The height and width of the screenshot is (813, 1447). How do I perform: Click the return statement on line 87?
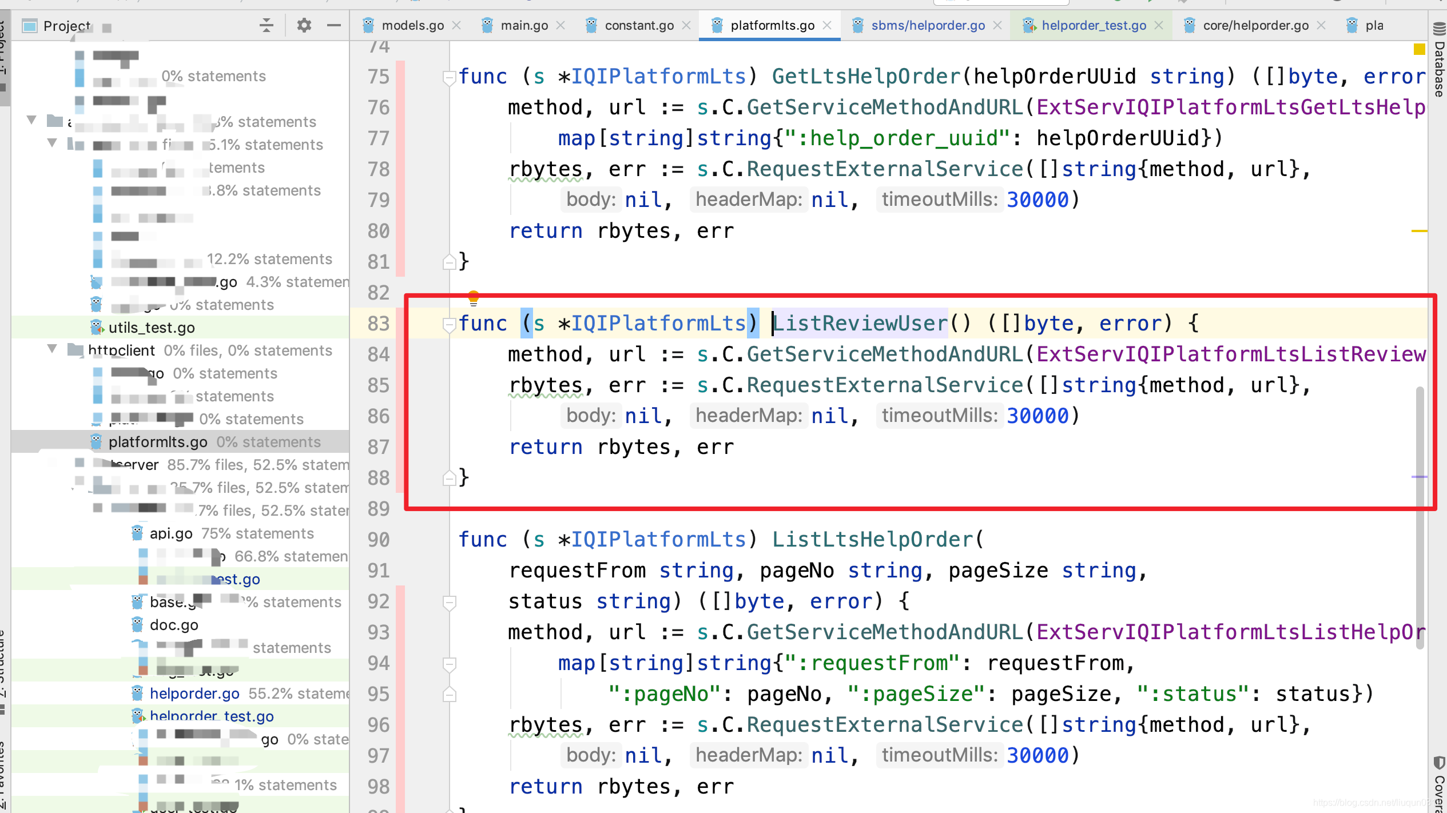(x=621, y=447)
